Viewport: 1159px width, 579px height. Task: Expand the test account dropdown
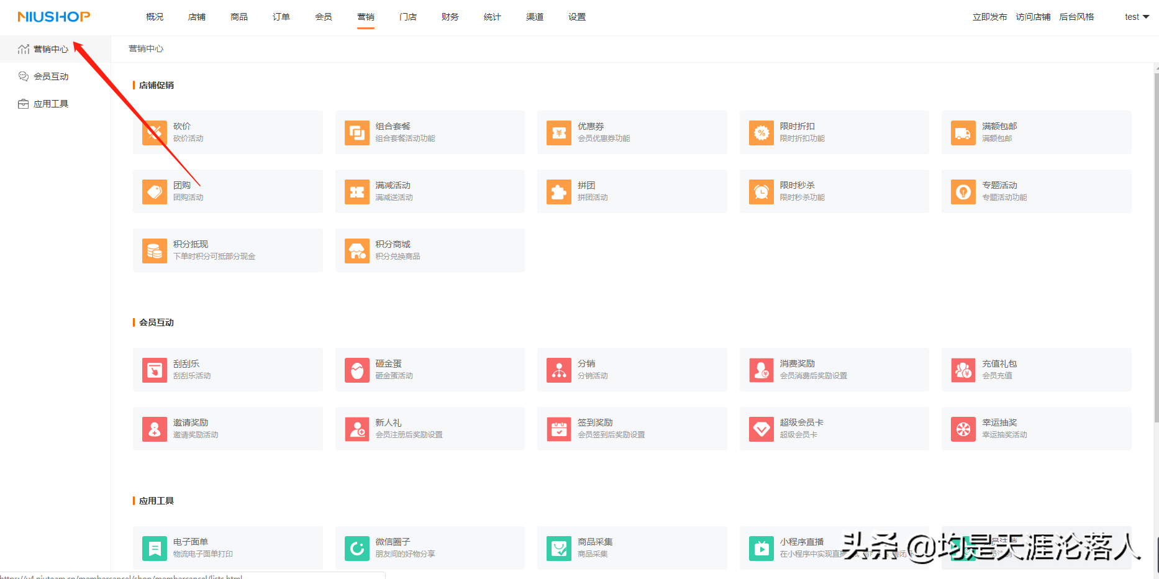click(1135, 17)
